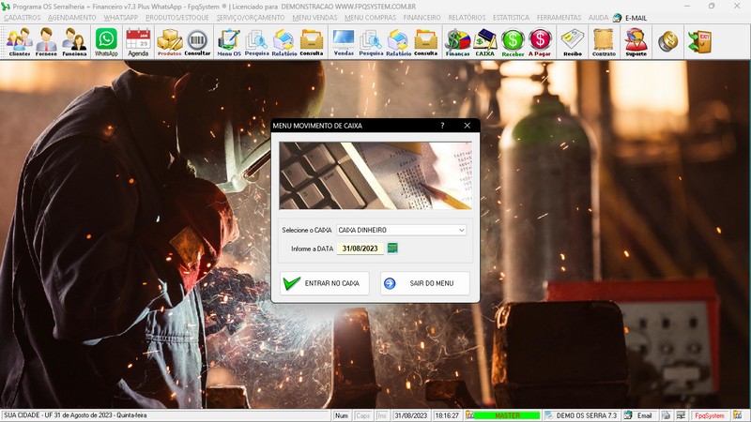Click Consulta folder icon left of Finanças
The image size is (751, 422).
click(x=426, y=42)
